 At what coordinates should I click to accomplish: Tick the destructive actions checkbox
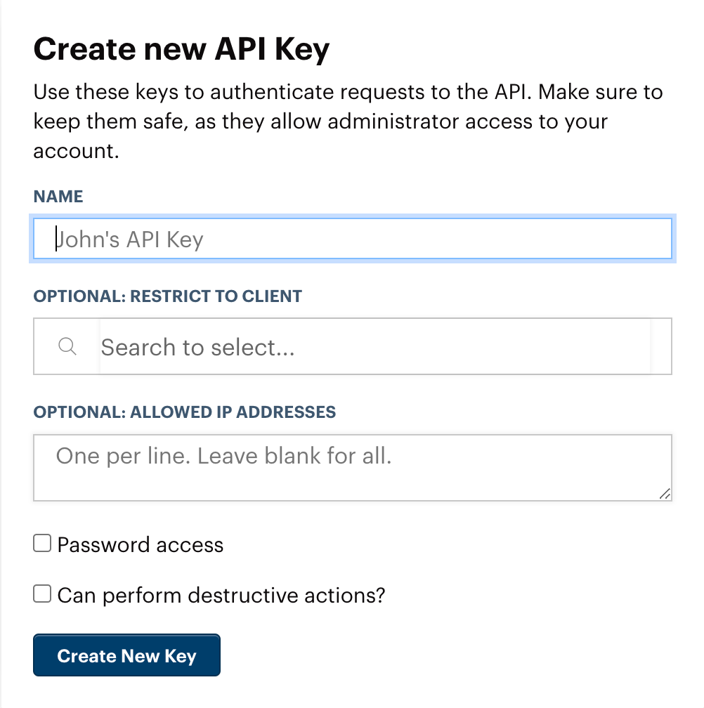tap(42, 594)
